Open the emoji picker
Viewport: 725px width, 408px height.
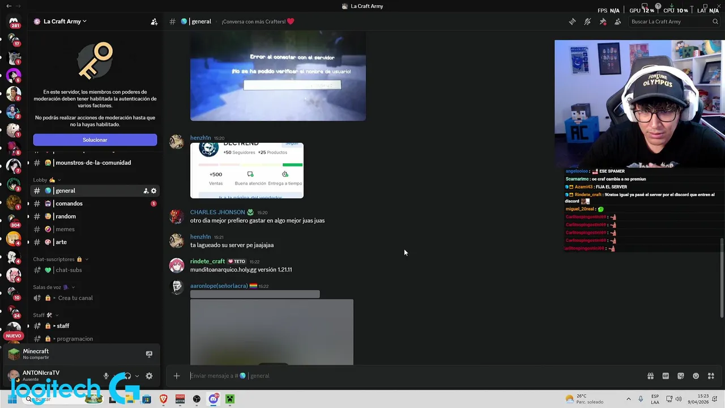(696, 376)
